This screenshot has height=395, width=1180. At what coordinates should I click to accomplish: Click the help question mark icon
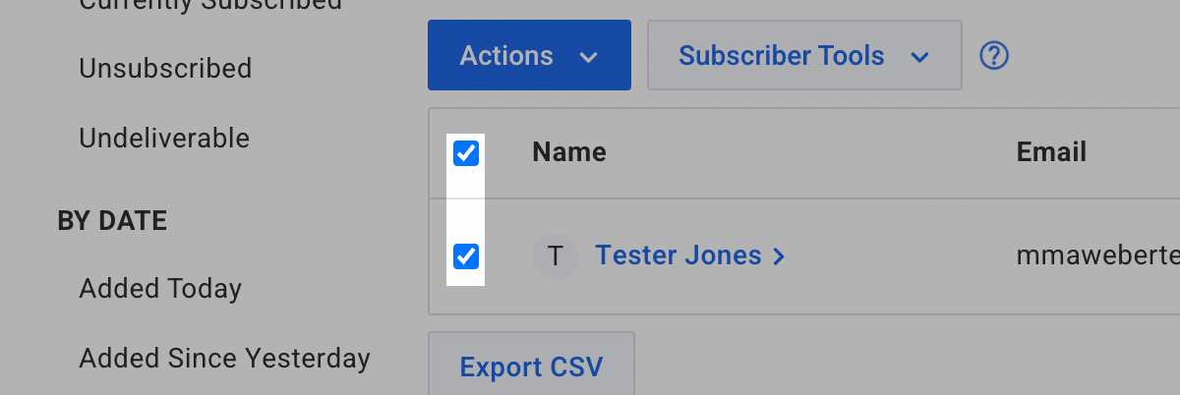tap(995, 55)
